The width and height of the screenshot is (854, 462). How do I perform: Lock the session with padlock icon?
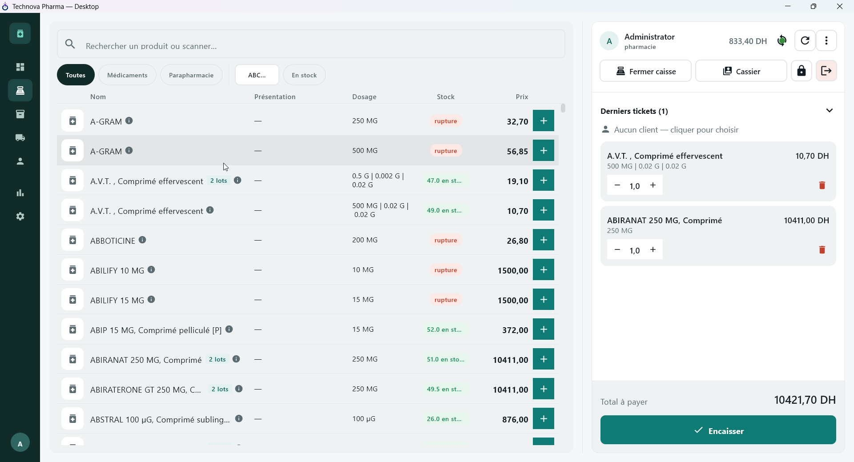(801, 71)
